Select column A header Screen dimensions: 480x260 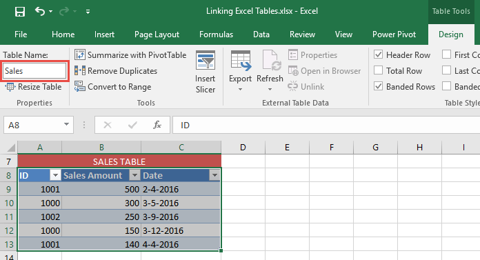(40, 148)
